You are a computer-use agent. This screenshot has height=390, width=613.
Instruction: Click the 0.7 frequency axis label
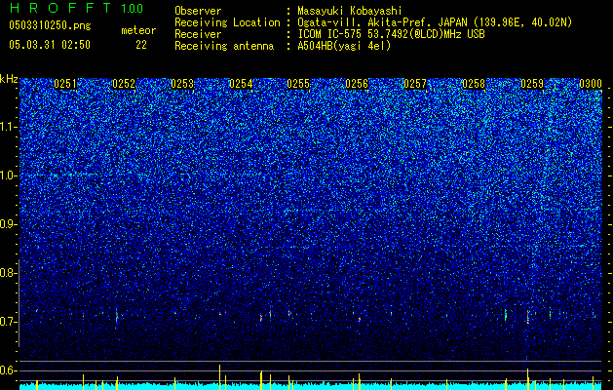(8, 322)
